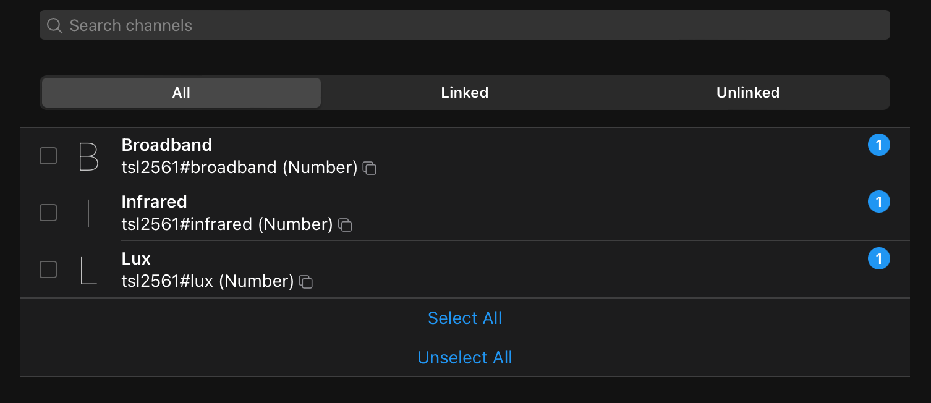The width and height of the screenshot is (931, 403).
Task: Click the Lux link count badge
Action: tap(878, 259)
